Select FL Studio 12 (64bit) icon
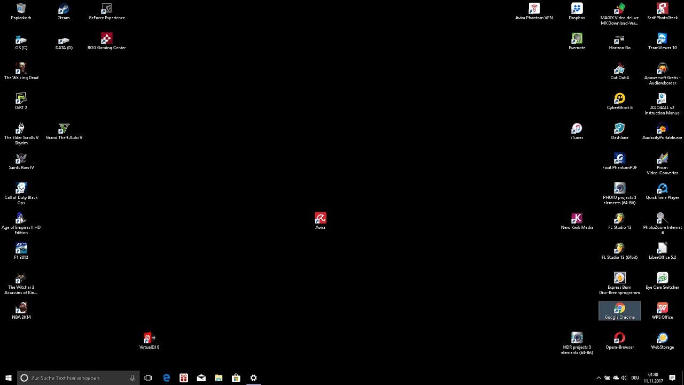This screenshot has height=385, width=684. pos(619,251)
